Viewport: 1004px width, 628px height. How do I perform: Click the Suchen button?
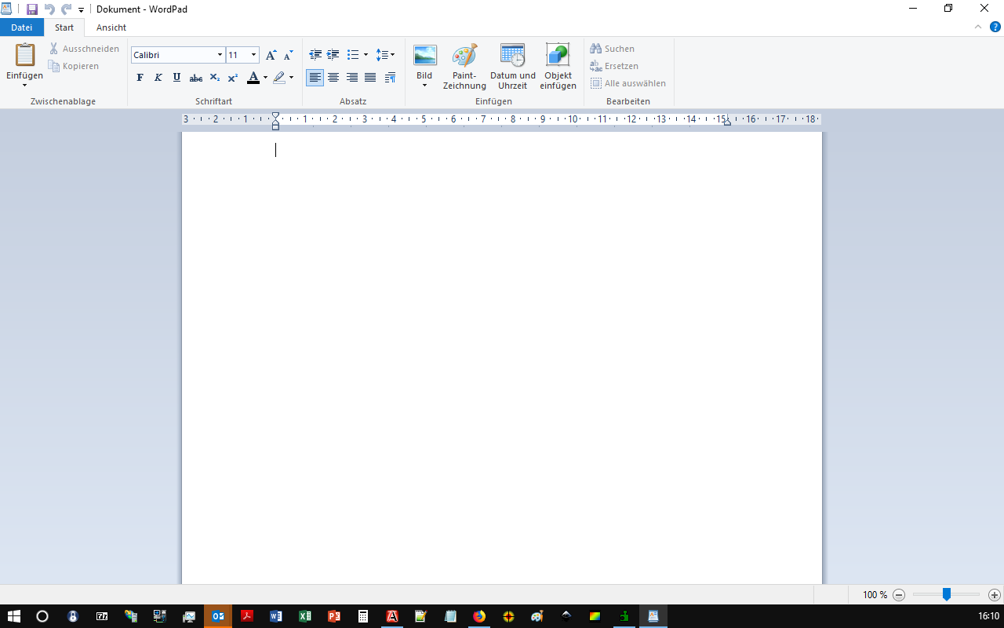(613, 49)
